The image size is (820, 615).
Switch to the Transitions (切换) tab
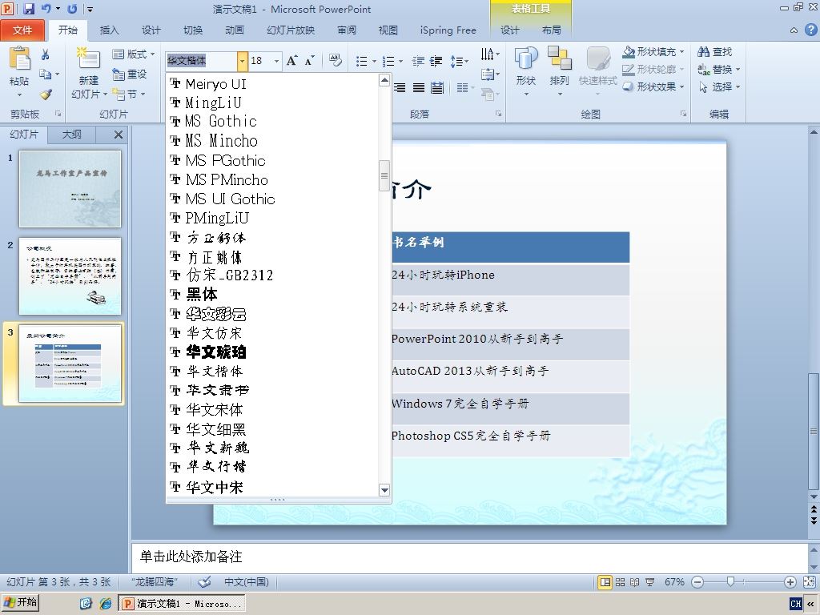pos(193,30)
